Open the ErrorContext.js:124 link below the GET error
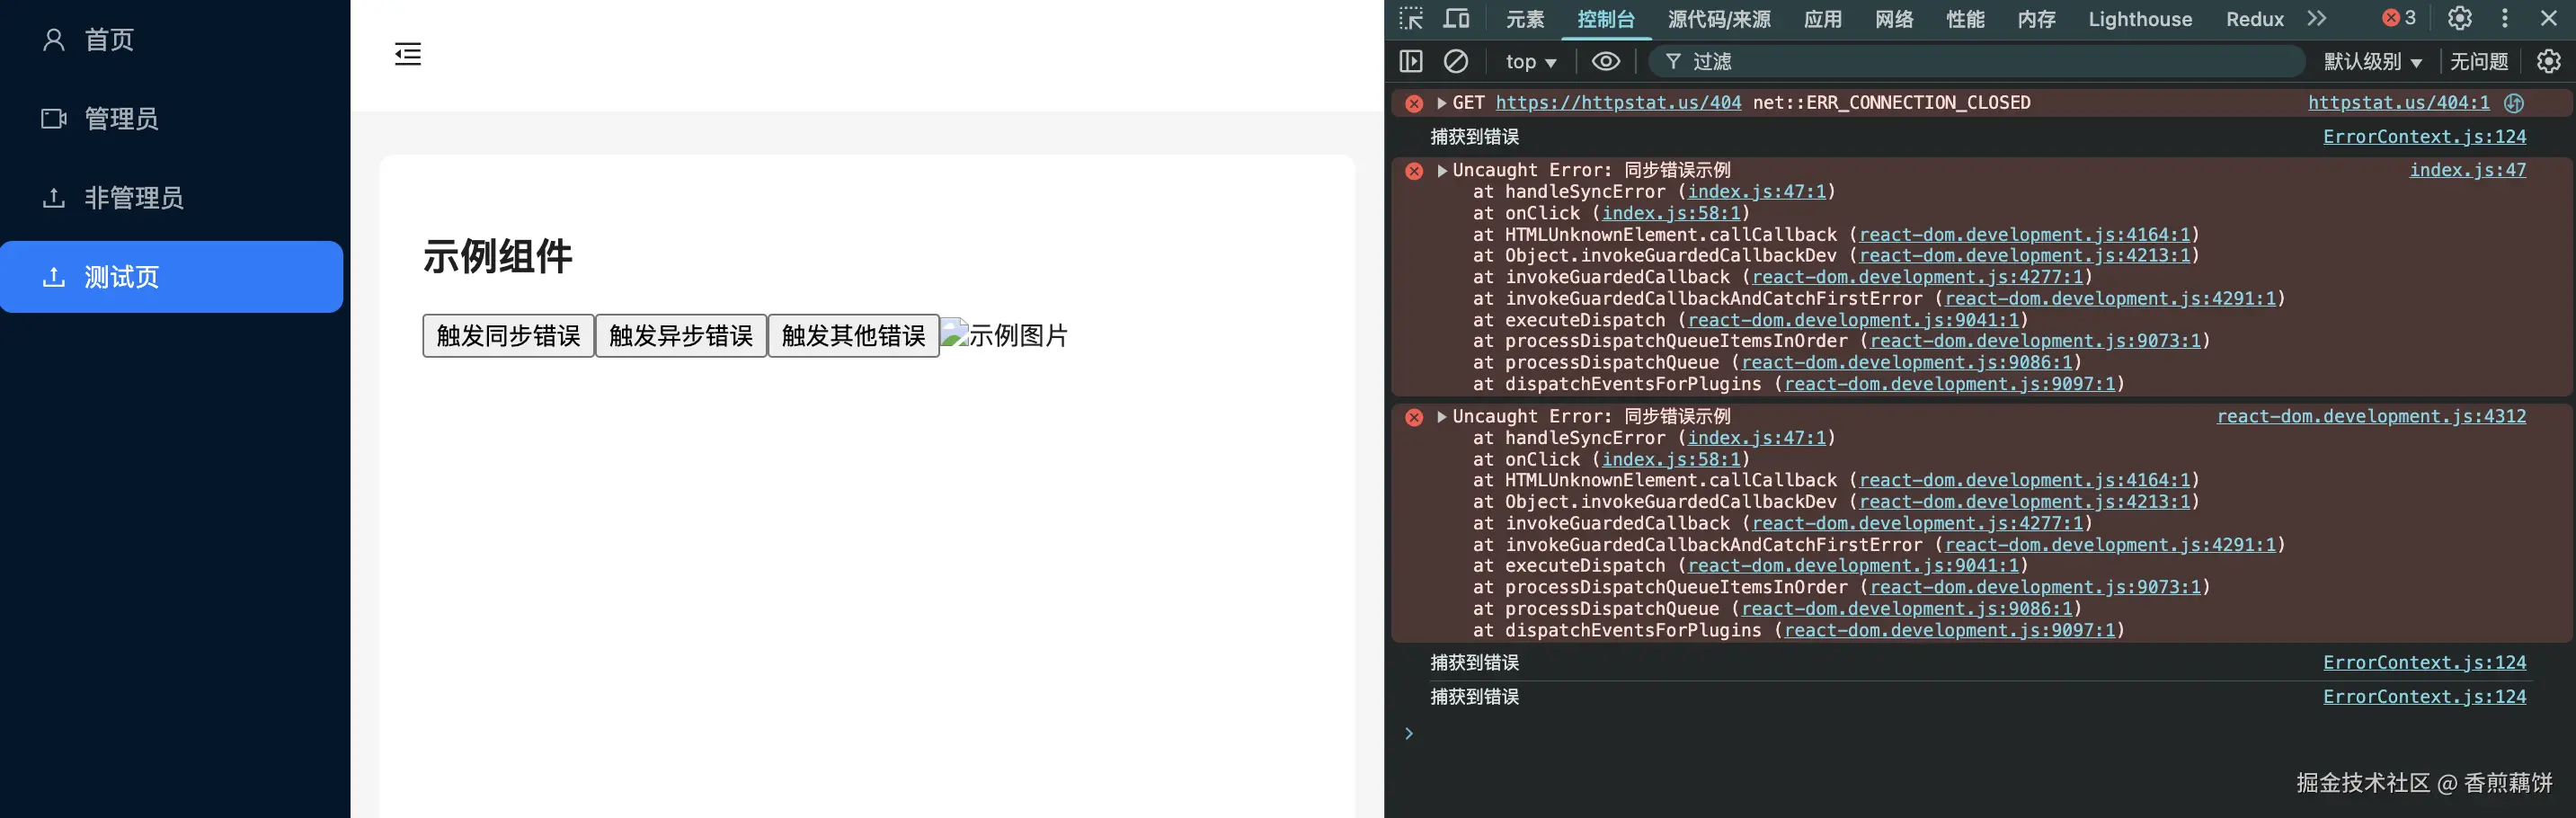 (2424, 137)
